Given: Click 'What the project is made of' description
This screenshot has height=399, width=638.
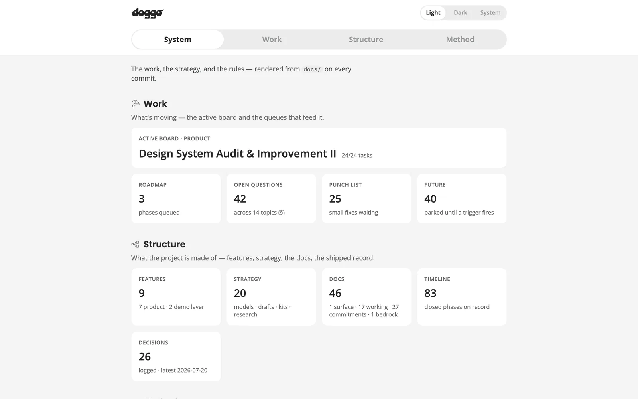Looking at the screenshot, I should (253, 258).
